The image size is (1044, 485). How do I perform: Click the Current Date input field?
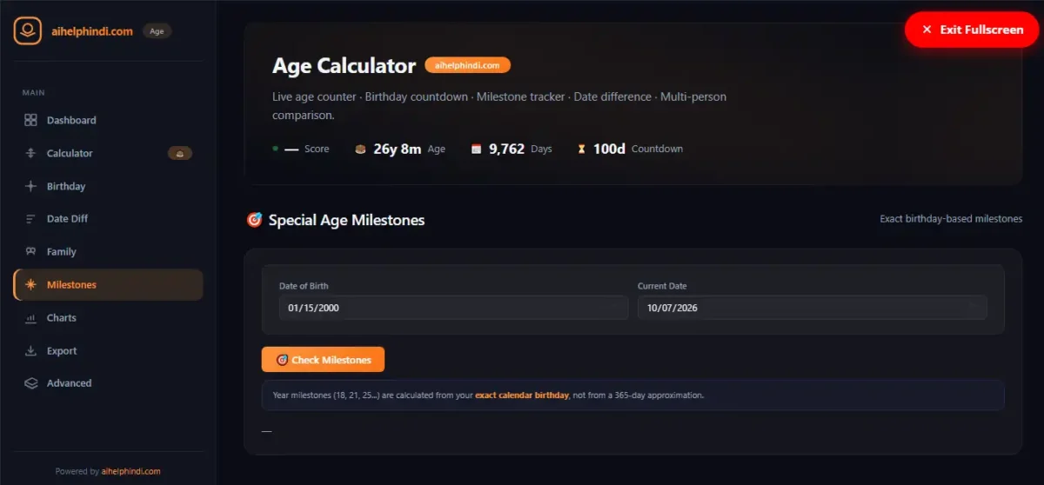click(x=813, y=308)
